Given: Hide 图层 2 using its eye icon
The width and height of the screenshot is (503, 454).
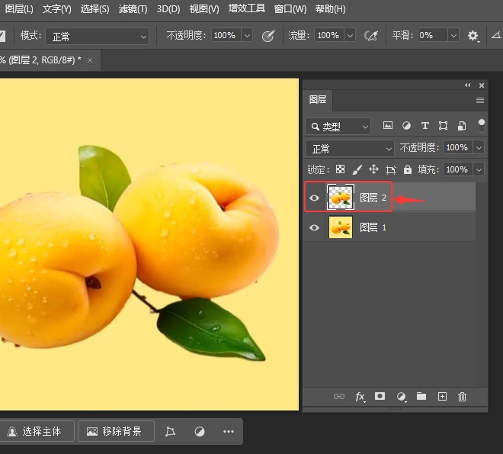Looking at the screenshot, I should click(314, 198).
